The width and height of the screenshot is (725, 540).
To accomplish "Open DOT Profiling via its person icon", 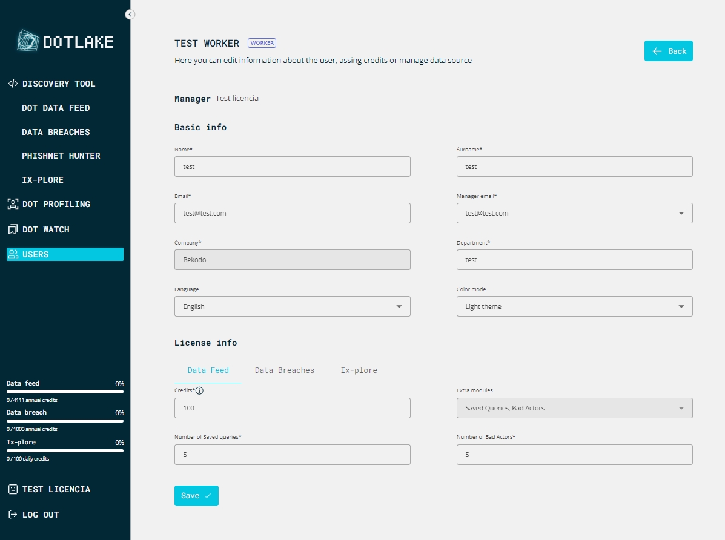I will pyautogui.click(x=13, y=204).
